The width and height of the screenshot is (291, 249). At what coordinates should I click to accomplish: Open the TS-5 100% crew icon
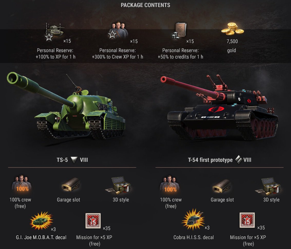click(22, 184)
